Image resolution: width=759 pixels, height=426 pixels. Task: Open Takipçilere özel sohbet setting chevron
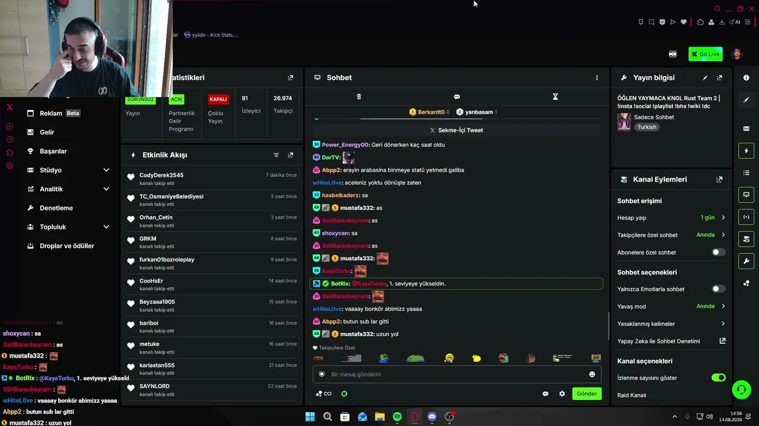(x=723, y=235)
